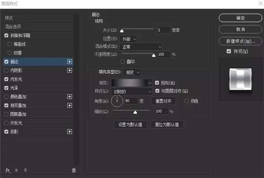This screenshot has height=178, width=264.
Task: Open the gradient editor via gradient bar
Action: point(129,83)
